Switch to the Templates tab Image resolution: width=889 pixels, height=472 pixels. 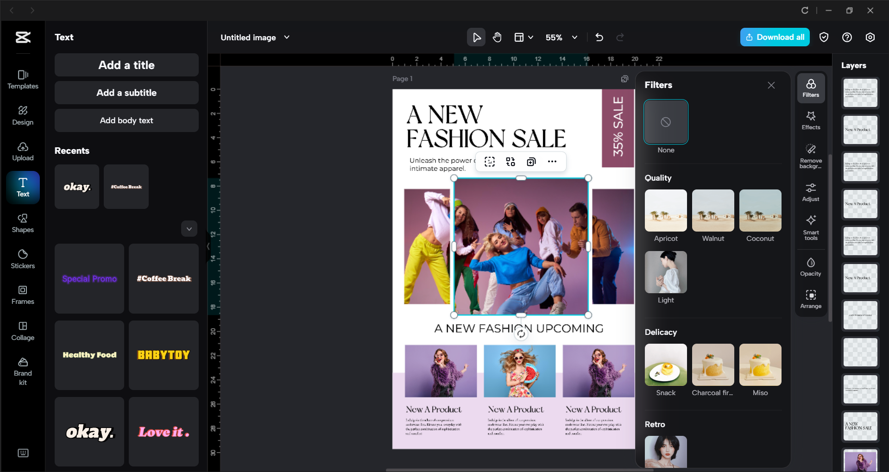(x=23, y=80)
